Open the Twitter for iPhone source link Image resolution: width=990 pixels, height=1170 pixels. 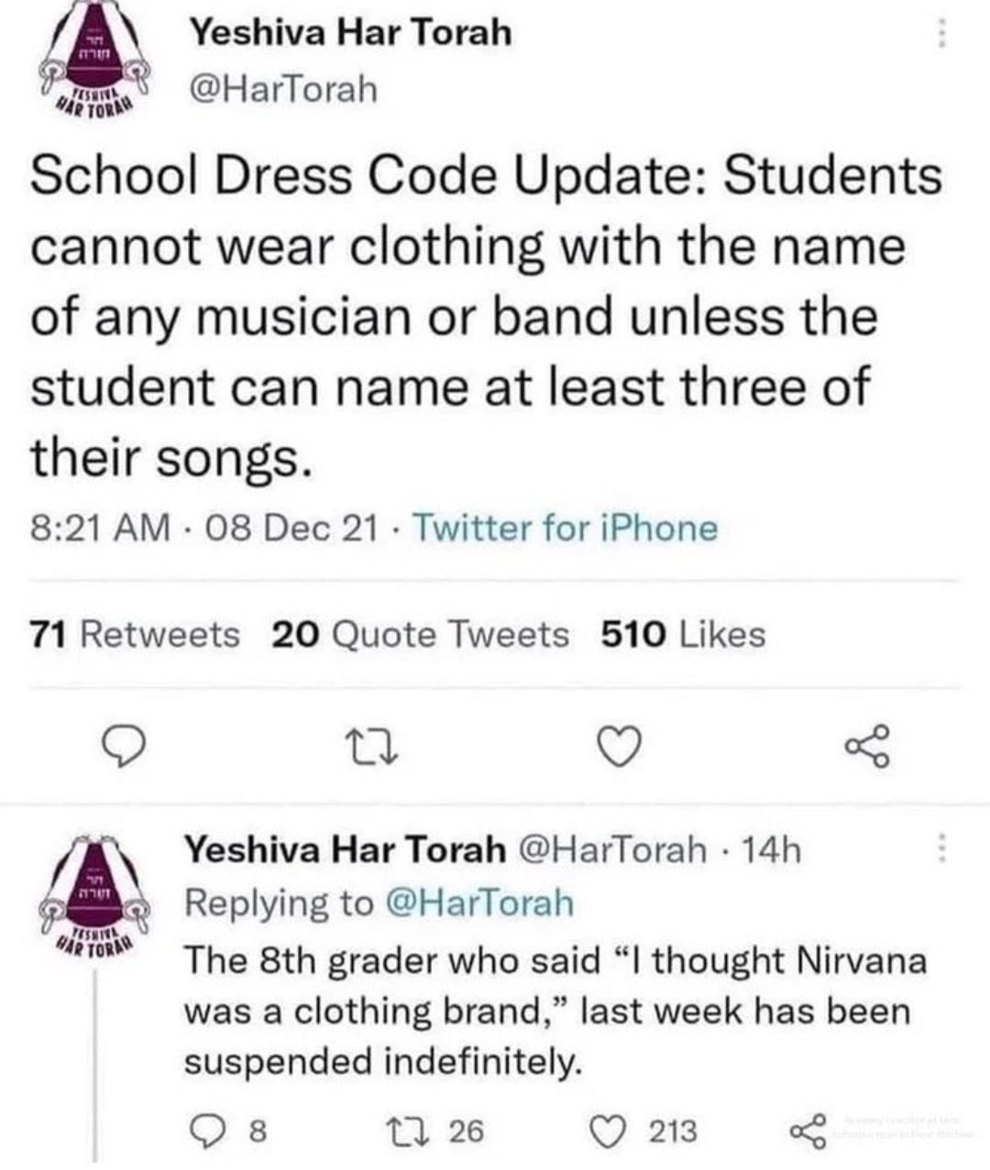pos(566,528)
